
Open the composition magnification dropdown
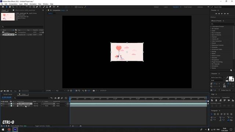[50, 91]
